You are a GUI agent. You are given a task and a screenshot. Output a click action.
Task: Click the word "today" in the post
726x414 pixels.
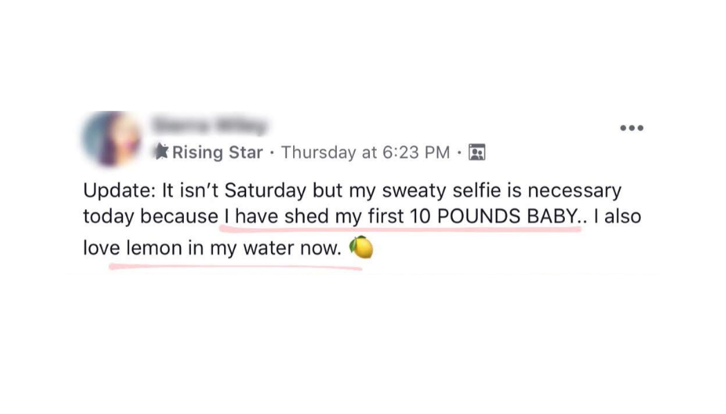109,216
